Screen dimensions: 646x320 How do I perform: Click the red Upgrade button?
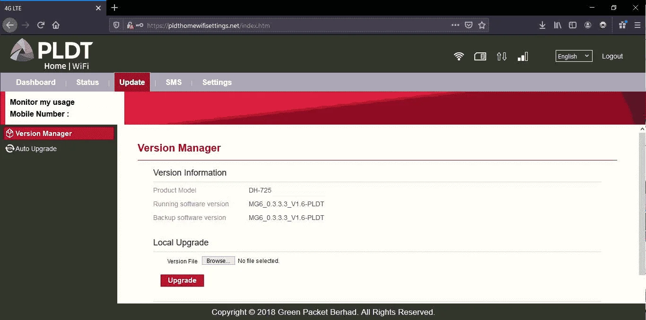(182, 280)
